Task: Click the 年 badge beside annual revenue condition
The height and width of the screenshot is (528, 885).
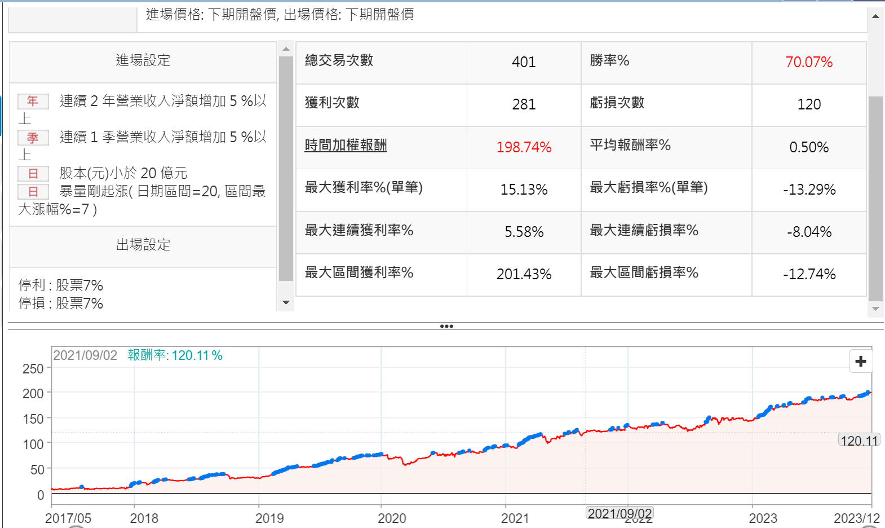Action: [x=33, y=102]
